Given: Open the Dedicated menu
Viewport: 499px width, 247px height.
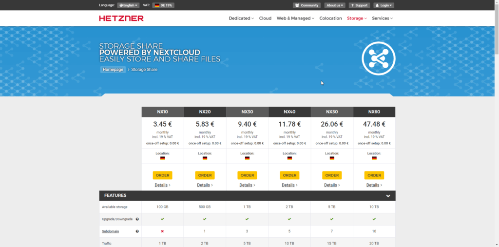Looking at the screenshot, I should (x=241, y=18).
